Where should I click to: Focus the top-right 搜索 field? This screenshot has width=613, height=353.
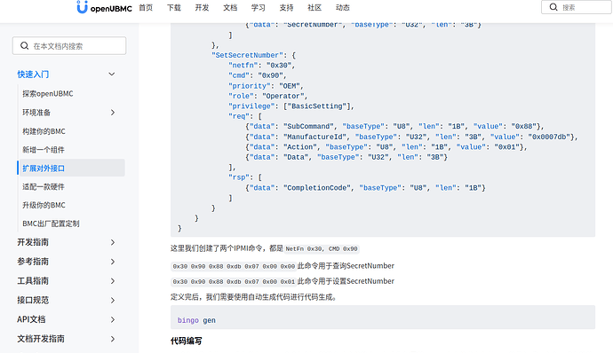pos(577,7)
